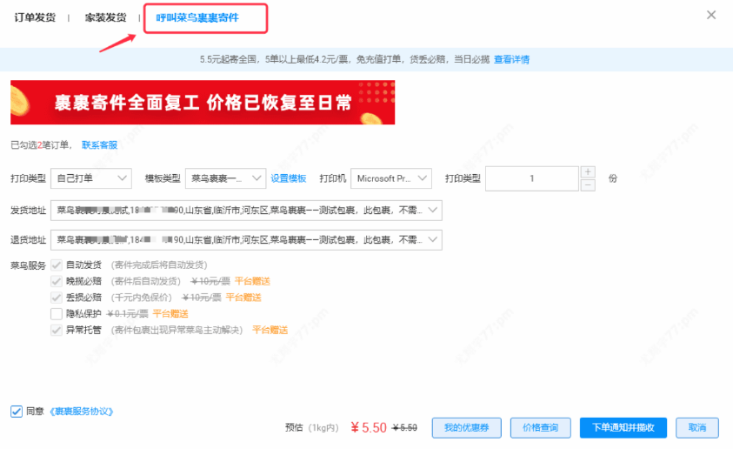The width and height of the screenshot is (733, 449).
Task: Click the 平台赠送 label next to 异常托管
Action: pos(270,330)
